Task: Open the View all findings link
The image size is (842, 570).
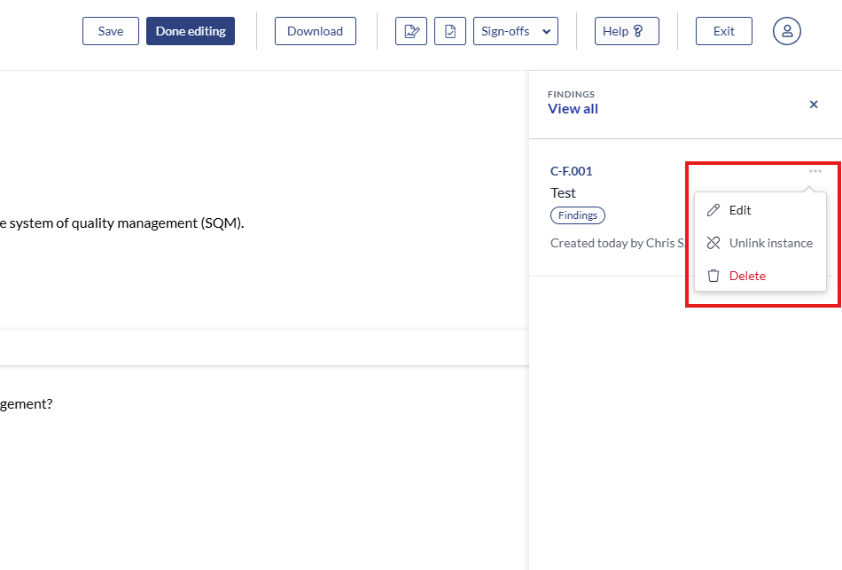Action: (x=573, y=109)
